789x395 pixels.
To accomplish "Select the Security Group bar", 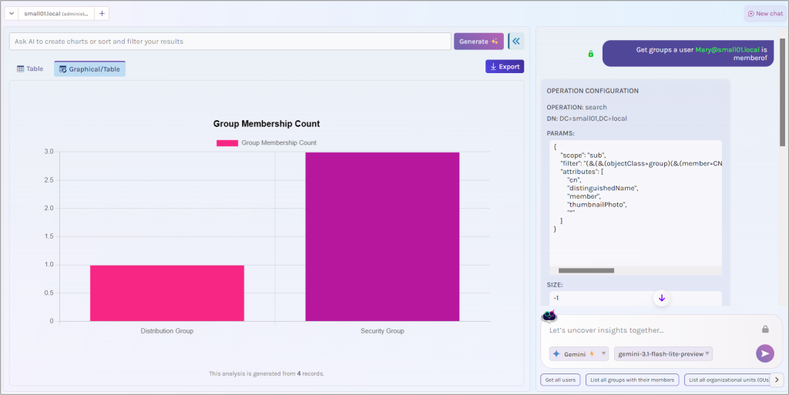I will 382,236.
